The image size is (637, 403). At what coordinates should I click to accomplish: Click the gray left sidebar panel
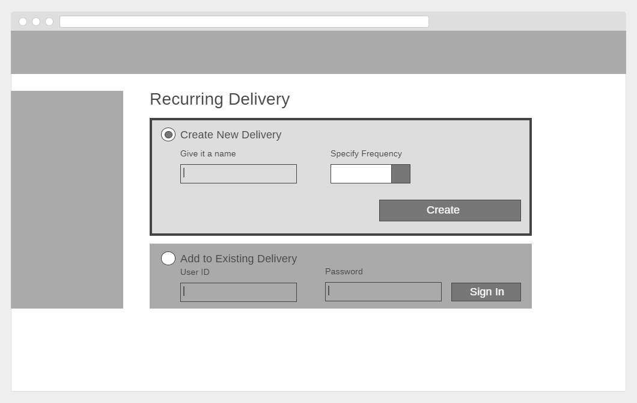click(x=67, y=200)
